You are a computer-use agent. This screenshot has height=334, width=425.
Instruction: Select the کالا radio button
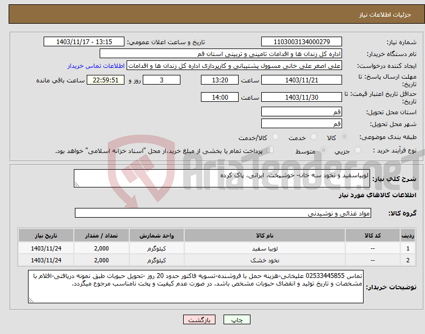[344, 137]
